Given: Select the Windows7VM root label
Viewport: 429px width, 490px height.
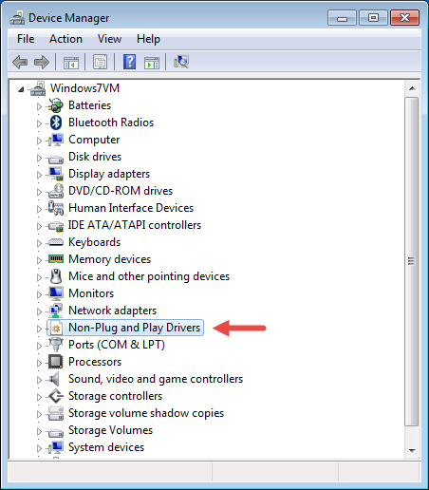Looking at the screenshot, I should click(84, 88).
